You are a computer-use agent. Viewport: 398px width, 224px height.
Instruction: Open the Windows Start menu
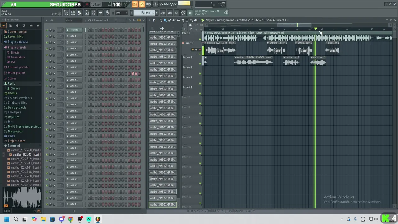point(7,219)
